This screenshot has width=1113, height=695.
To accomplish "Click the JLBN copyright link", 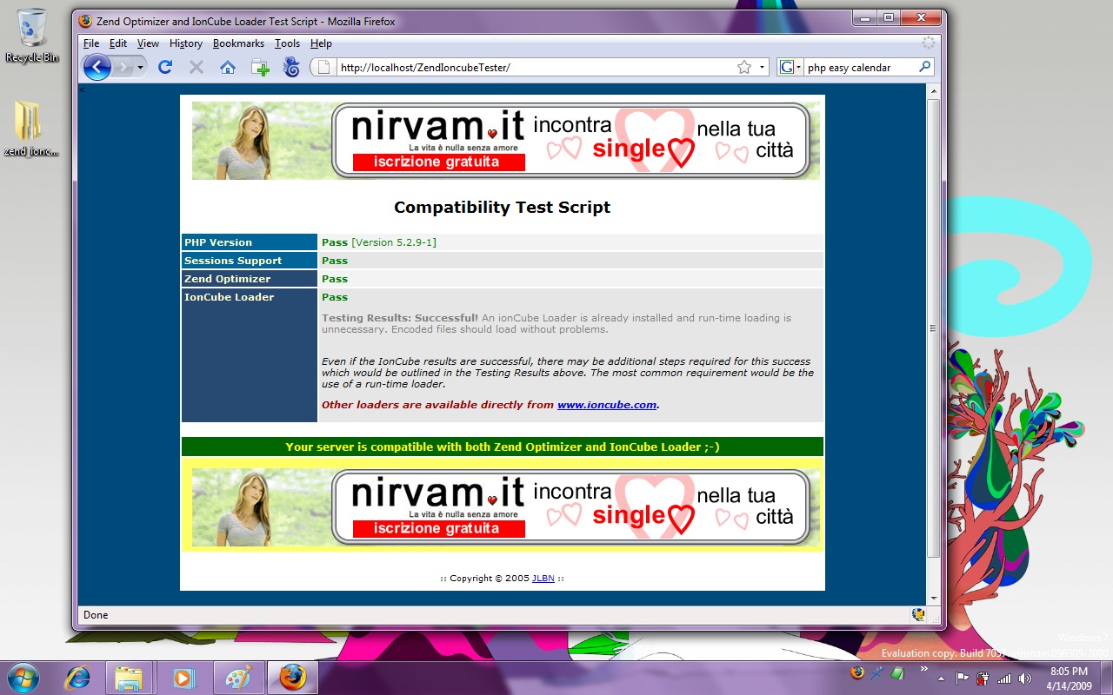I will tap(543, 579).
